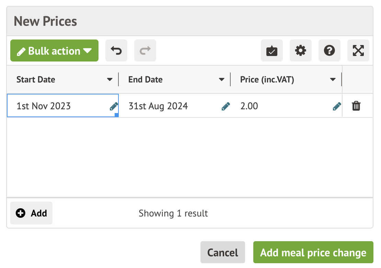Open End Date column dropdown arrow
381x268 pixels.
[x=222, y=80]
